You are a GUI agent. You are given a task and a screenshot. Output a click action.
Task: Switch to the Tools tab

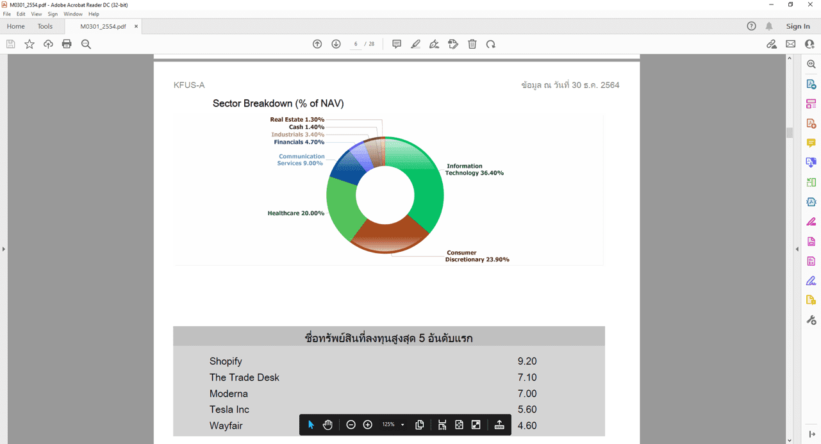coord(45,26)
